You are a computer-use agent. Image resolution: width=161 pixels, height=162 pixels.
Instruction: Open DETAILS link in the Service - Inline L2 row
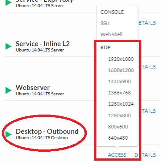(x=147, y=67)
